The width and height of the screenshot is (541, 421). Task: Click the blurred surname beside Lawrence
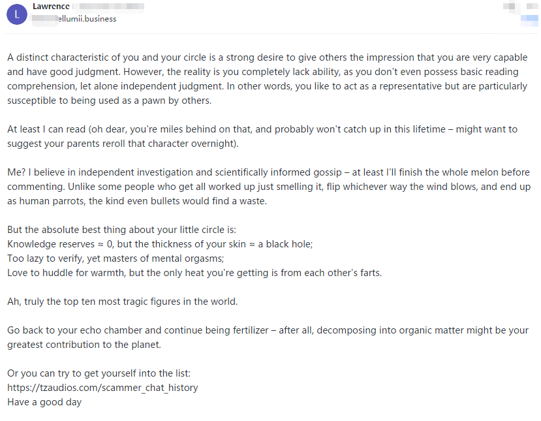[109, 7]
